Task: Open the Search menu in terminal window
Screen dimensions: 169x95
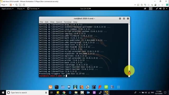Action: (59, 22)
